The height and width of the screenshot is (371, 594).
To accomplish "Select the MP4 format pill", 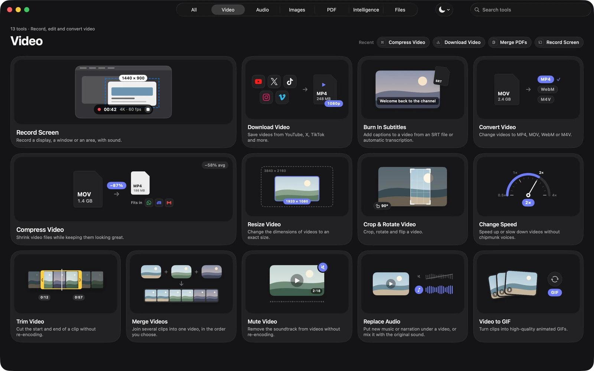I will point(546,79).
